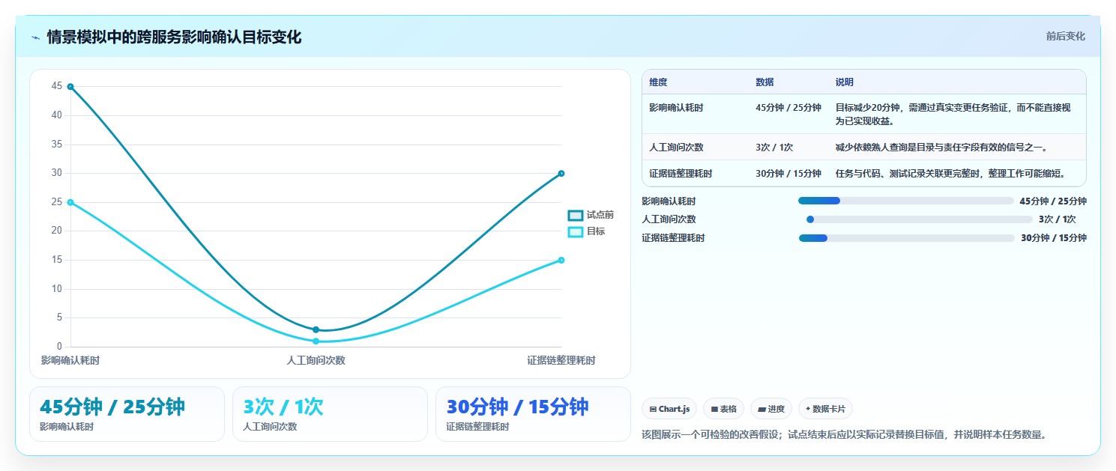This screenshot has width=1116, height=471.
Task: Click the 进度 tag chip
Action: tap(771, 409)
